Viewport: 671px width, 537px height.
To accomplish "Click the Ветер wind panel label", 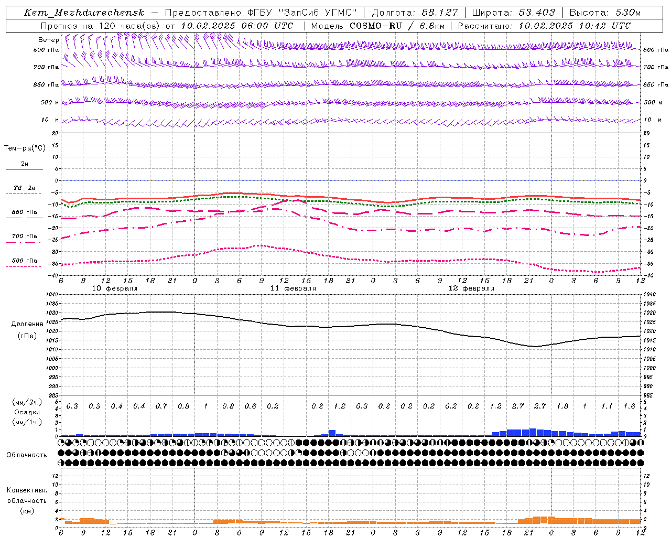I will point(48,40).
